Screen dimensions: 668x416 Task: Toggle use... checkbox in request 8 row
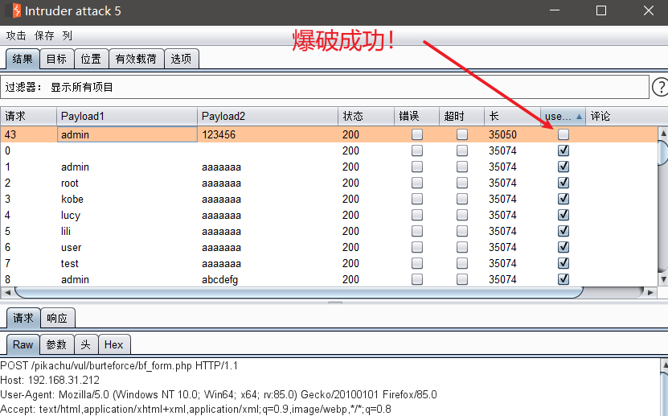(x=563, y=279)
